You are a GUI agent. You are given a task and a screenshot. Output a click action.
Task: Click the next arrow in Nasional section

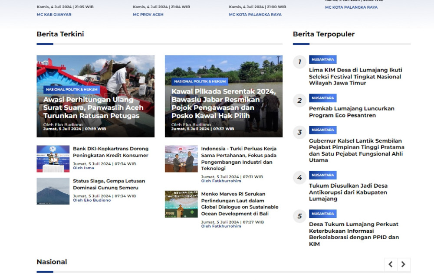click(404, 264)
